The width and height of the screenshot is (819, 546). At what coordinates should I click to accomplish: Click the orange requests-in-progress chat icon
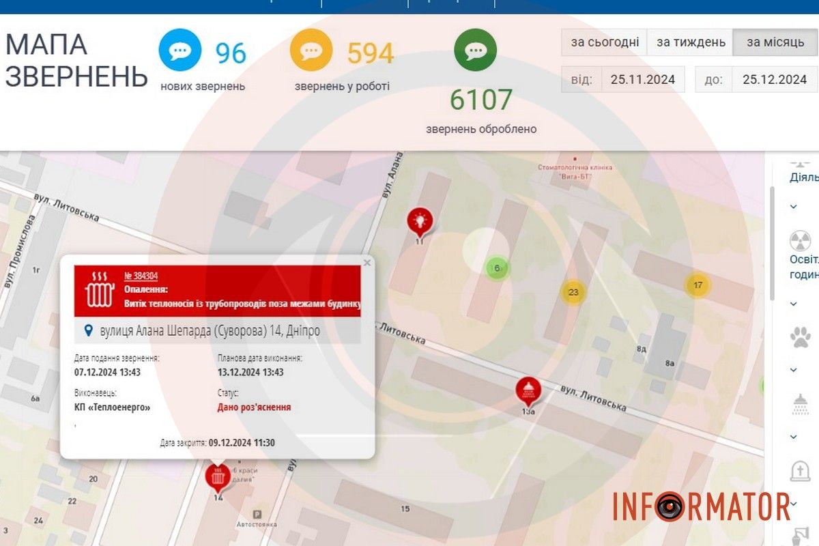pyautogui.click(x=311, y=51)
